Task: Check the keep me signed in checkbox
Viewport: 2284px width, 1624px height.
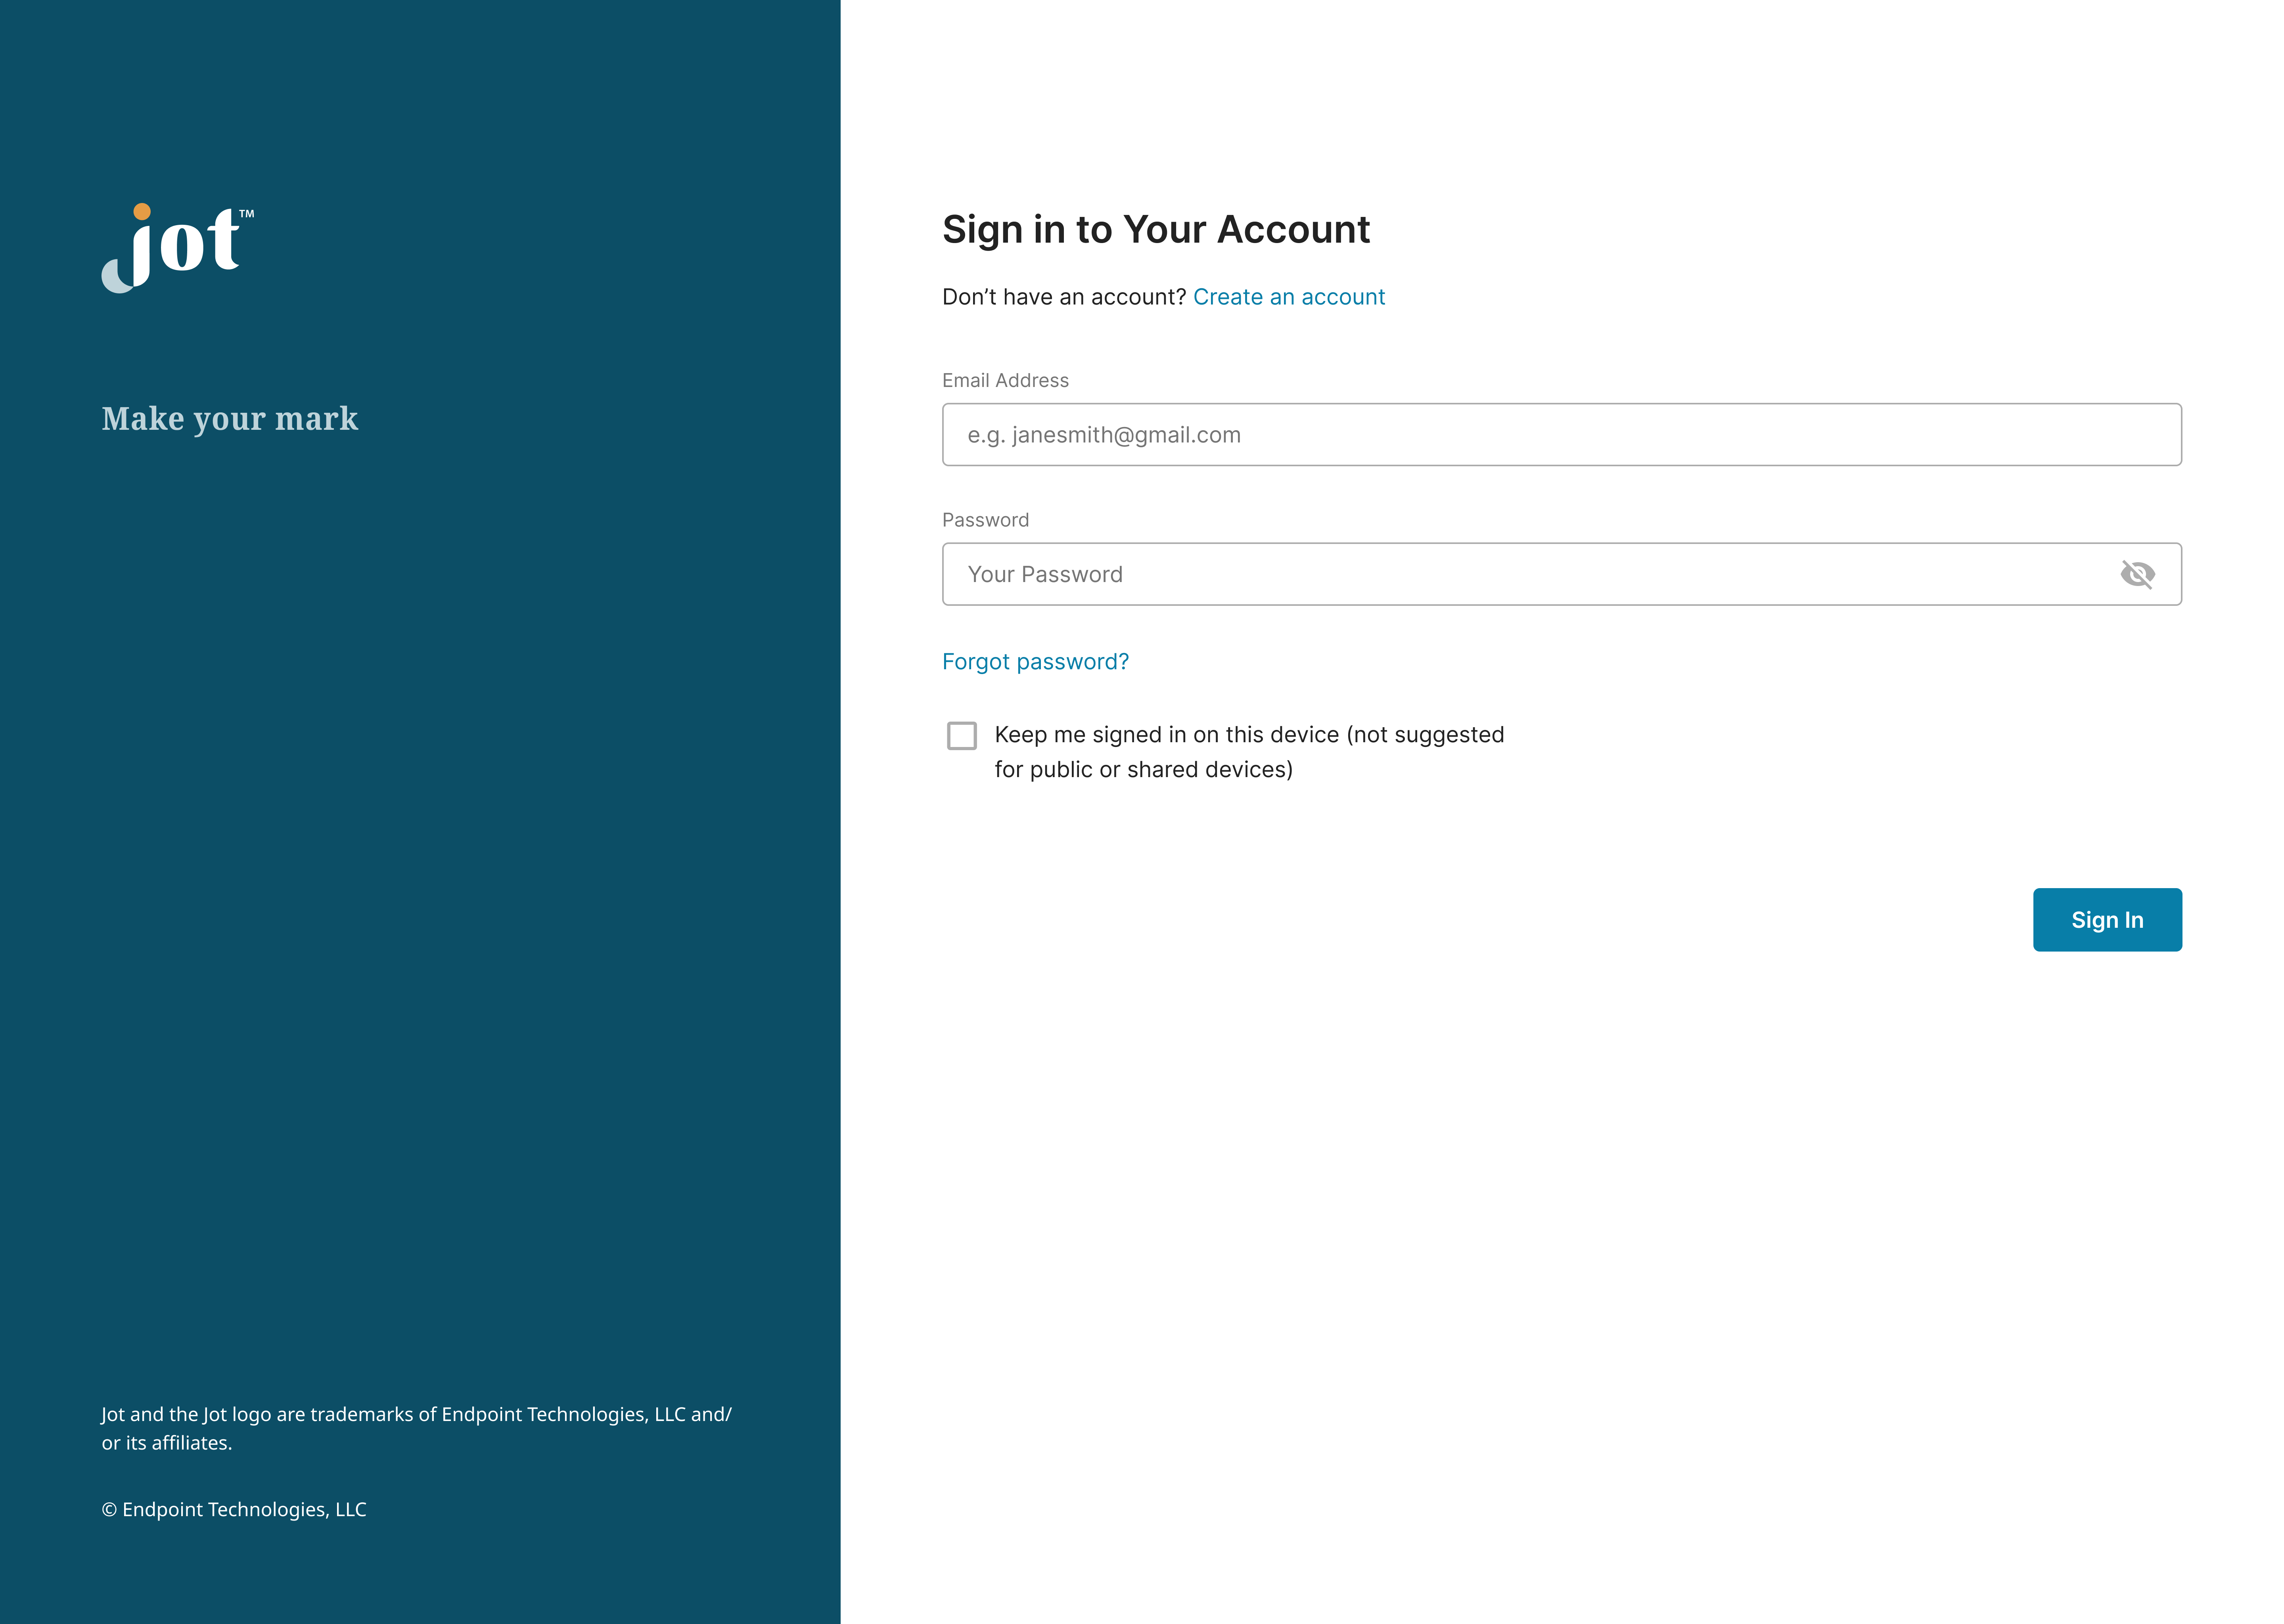Action: (x=961, y=736)
